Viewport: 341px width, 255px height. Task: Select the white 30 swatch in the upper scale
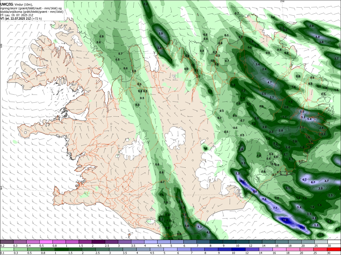click(334, 242)
